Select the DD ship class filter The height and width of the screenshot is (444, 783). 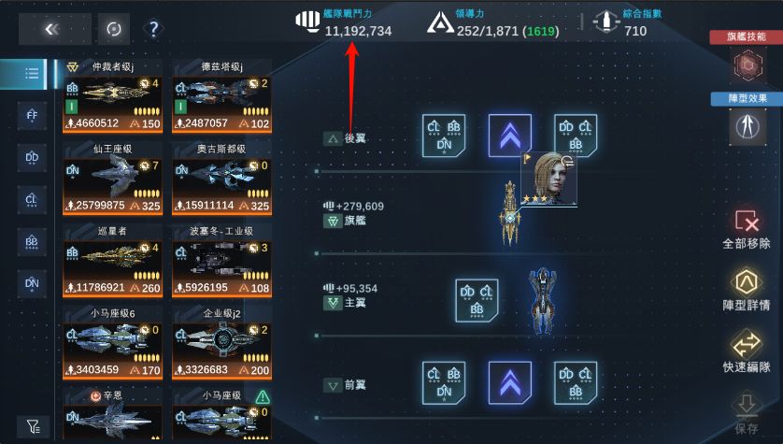(32, 158)
